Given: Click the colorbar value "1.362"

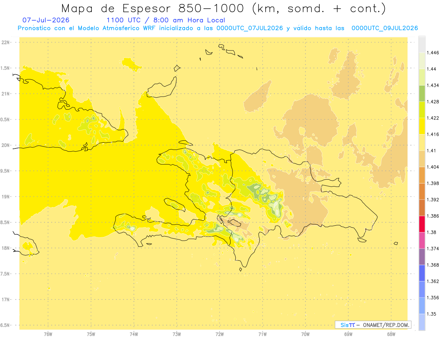Looking at the screenshot, I should (x=433, y=281).
